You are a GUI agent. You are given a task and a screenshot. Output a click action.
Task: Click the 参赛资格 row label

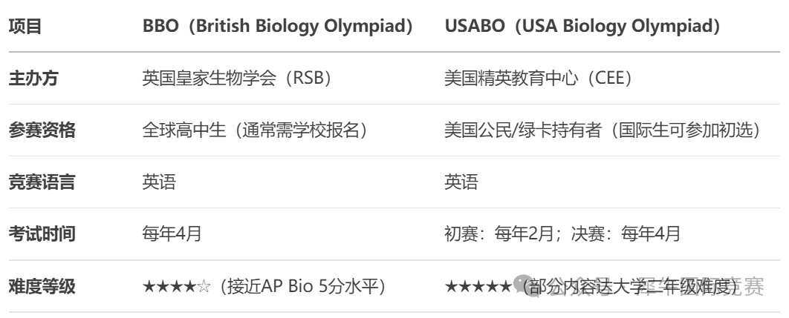click(42, 130)
